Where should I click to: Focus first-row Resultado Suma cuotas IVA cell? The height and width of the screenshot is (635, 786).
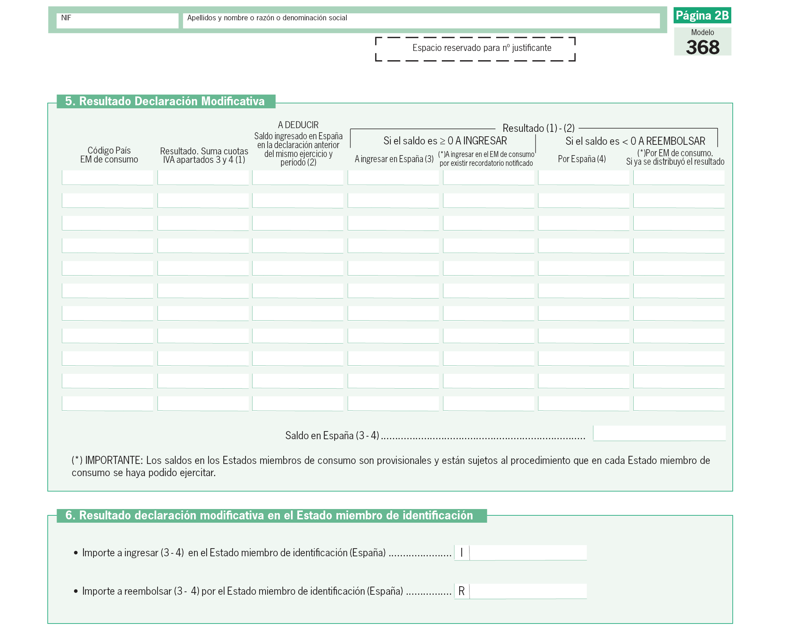coord(203,178)
